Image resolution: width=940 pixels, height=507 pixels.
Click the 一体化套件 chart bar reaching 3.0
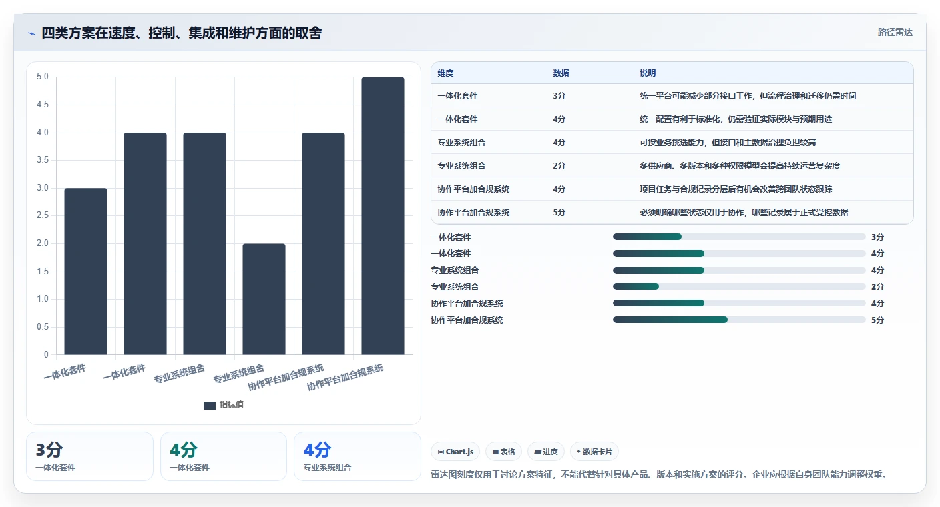pos(86,272)
